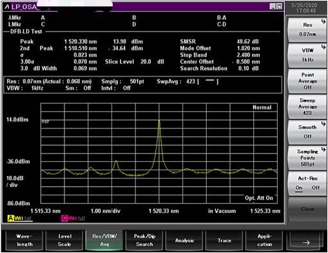Viewport: 328px width, 253px height.
Task: Set Act-Res to On
Action: click(x=299, y=188)
